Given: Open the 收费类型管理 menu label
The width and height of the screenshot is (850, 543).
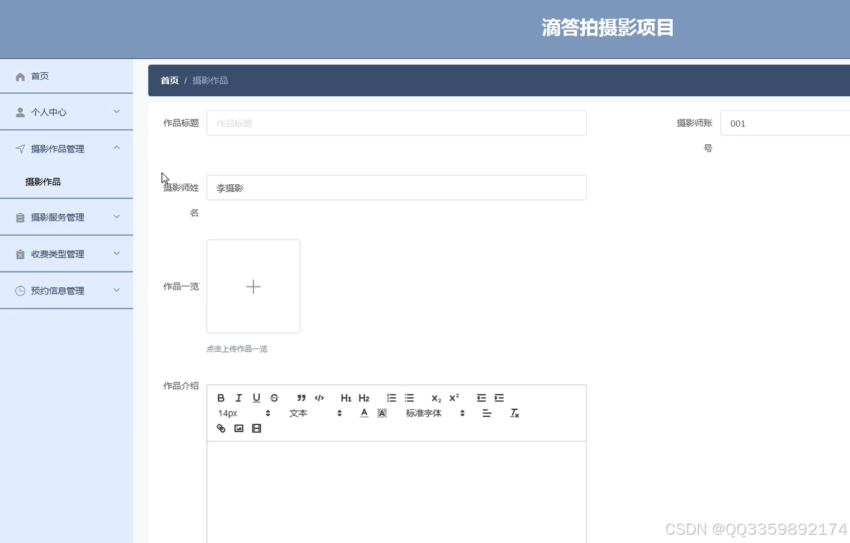Looking at the screenshot, I should tap(58, 254).
